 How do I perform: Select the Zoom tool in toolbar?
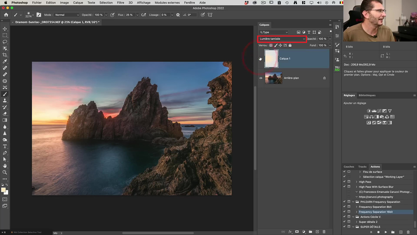pyautogui.click(x=5, y=172)
